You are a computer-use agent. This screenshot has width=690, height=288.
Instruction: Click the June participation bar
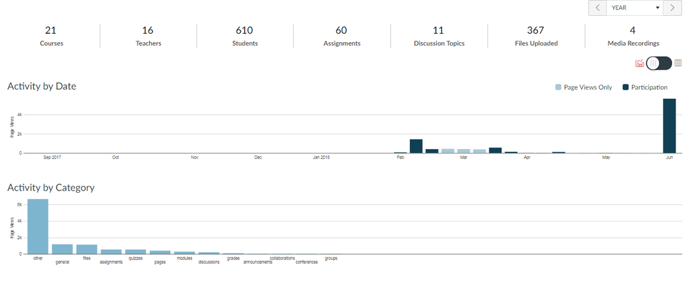[669, 126]
